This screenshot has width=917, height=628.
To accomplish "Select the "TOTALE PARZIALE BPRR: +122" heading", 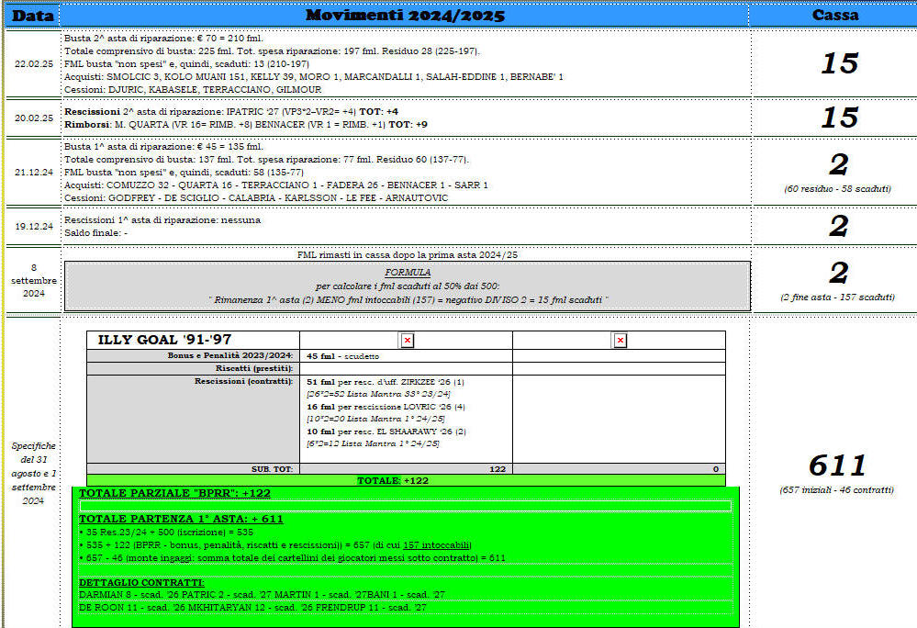I will 174,493.
